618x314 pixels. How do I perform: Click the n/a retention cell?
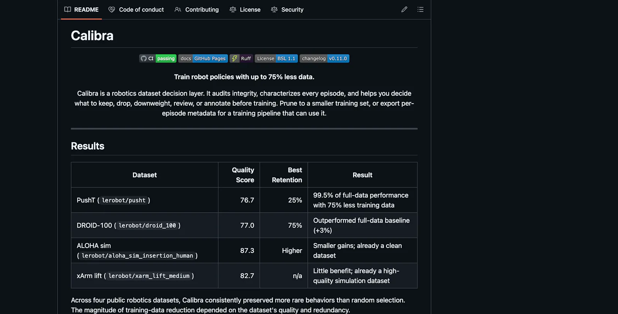[x=284, y=276]
